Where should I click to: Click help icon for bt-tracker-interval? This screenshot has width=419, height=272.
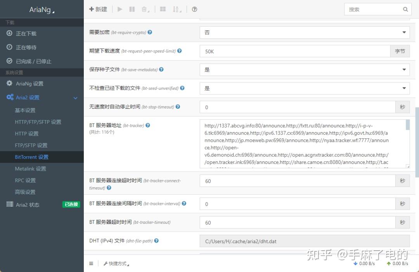[184, 203]
